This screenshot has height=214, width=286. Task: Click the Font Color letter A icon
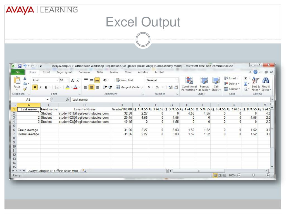75,87
